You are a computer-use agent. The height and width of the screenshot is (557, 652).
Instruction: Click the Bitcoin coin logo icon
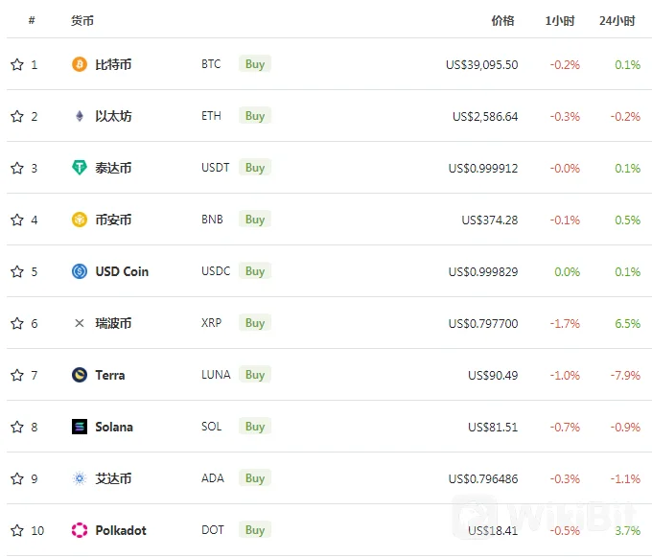pyautogui.click(x=80, y=64)
